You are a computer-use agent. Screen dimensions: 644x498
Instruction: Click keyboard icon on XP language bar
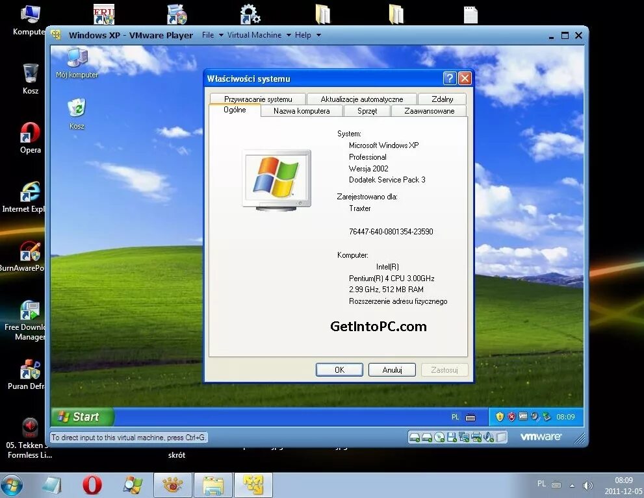(x=470, y=417)
